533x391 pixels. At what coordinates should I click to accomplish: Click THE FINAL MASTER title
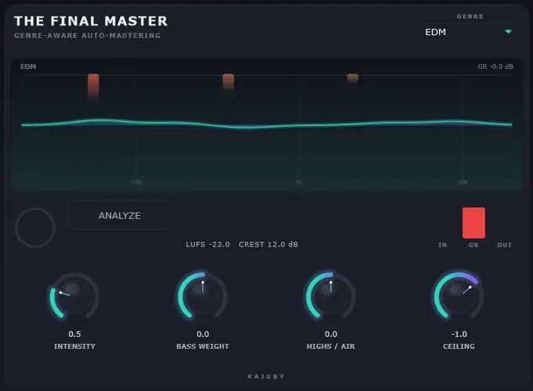coord(91,21)
